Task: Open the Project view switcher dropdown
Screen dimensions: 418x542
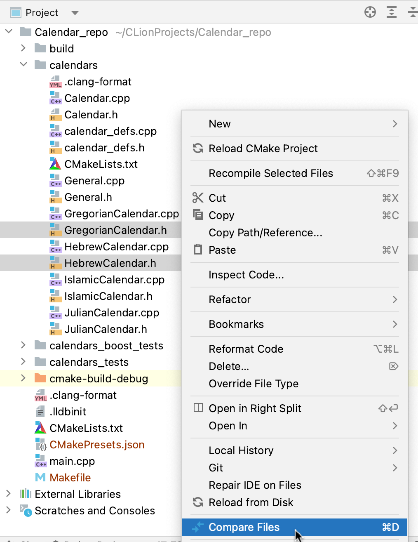Action: pyautogui.click(x=75, y=12)
